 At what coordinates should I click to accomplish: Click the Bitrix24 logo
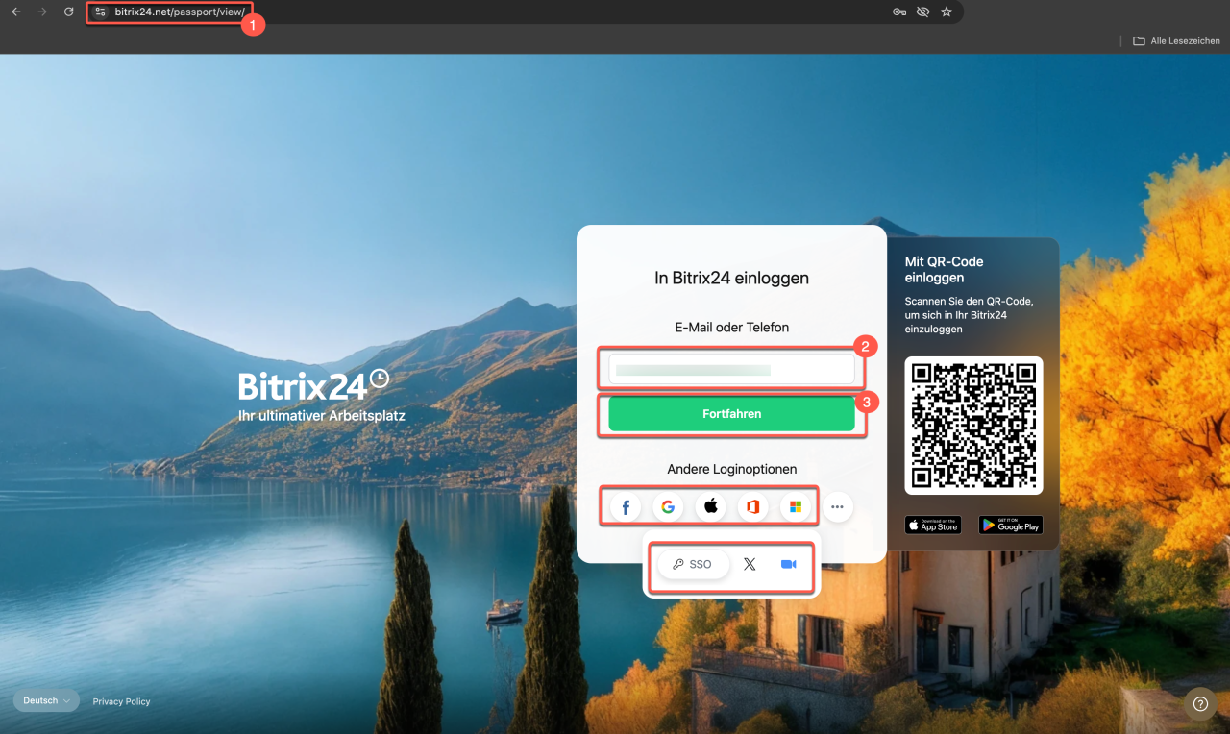coord(314,385)
